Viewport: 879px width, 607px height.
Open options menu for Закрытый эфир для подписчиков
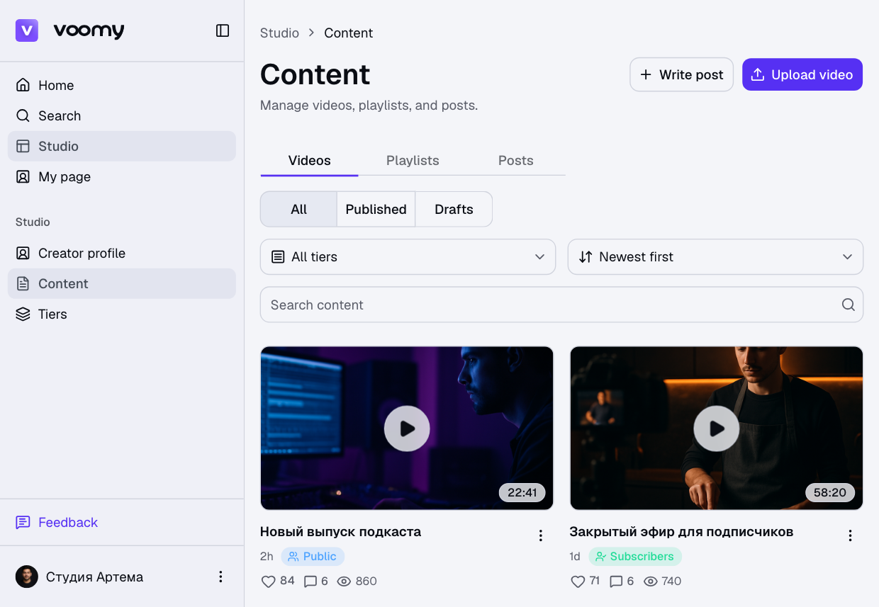(x=851, y=535)
